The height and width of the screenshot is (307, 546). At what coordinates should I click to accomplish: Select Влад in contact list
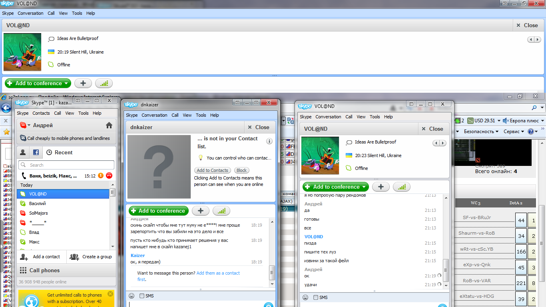pyautogui.click(x=63, y=232)
